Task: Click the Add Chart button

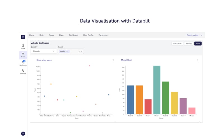Action: (x=177, y=44)
